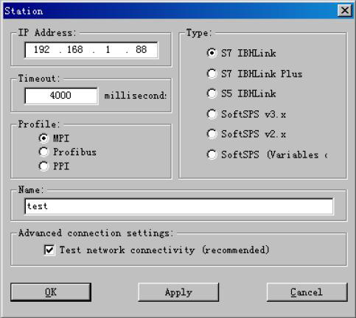Click second IP octet 168
This screenshot has width=356, height=318.
point(75,50)
